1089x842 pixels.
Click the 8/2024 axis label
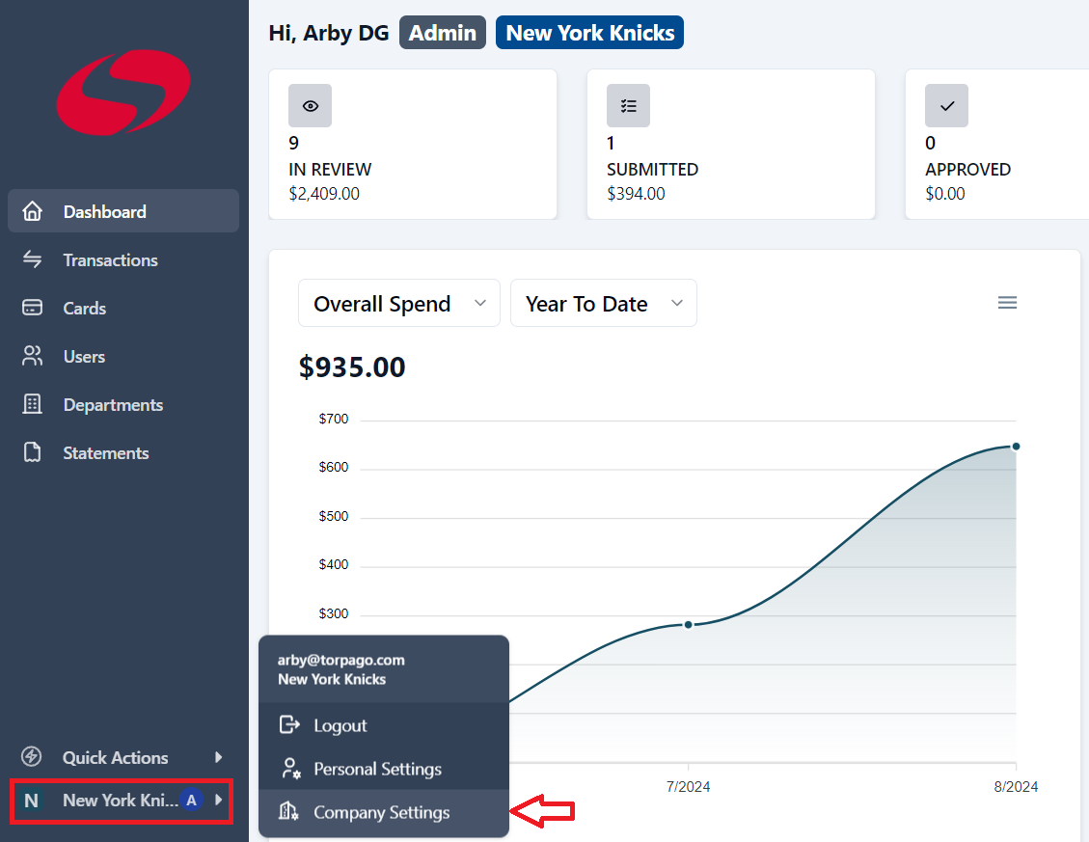(x=1016, y=786)
